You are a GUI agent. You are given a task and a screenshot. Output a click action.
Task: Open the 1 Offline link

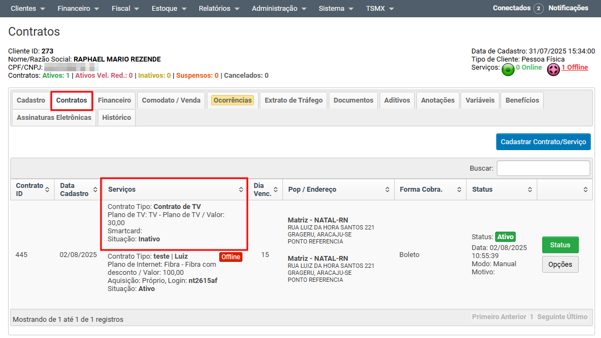coord(575,67)
